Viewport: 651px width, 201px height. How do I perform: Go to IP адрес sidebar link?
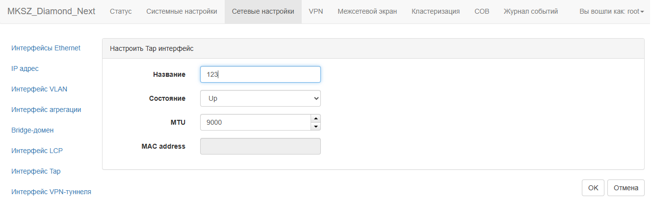pos(25,68)
